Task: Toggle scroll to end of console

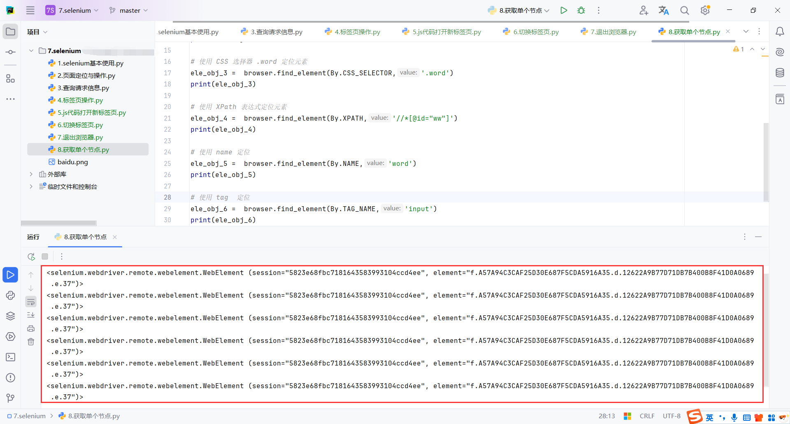Action: 31,315
